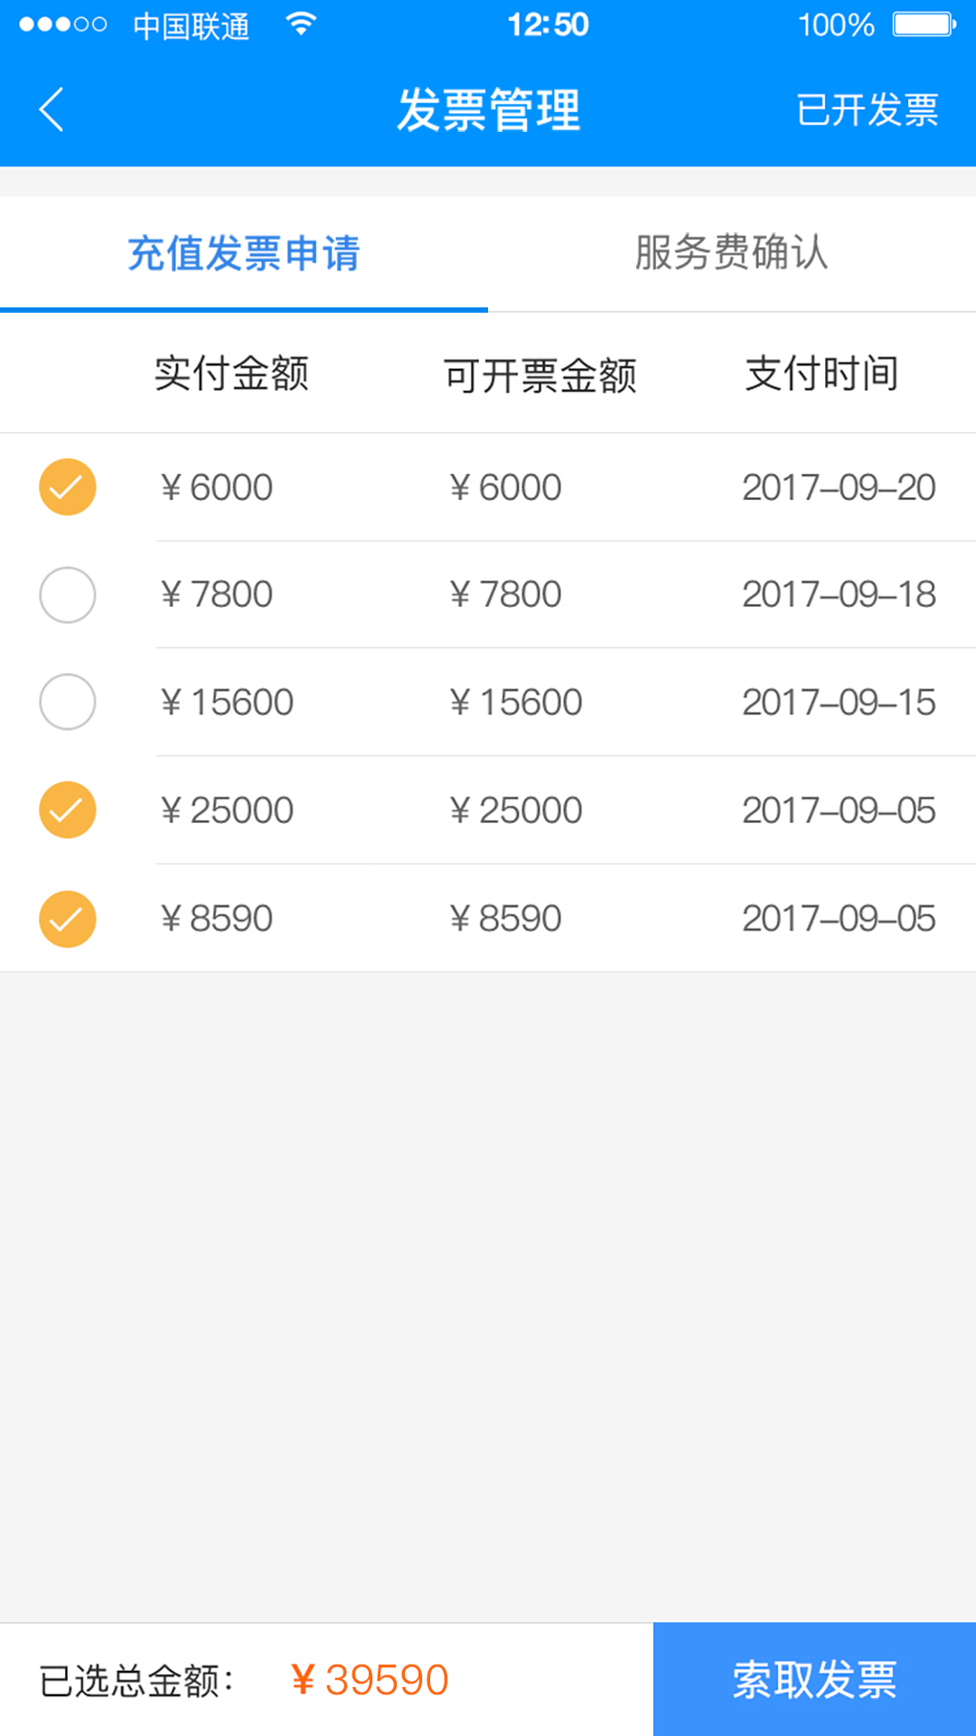Deselect the ¥8590 payment checkbox
The image size is (976, 1736).
click(x=68, y=919)
